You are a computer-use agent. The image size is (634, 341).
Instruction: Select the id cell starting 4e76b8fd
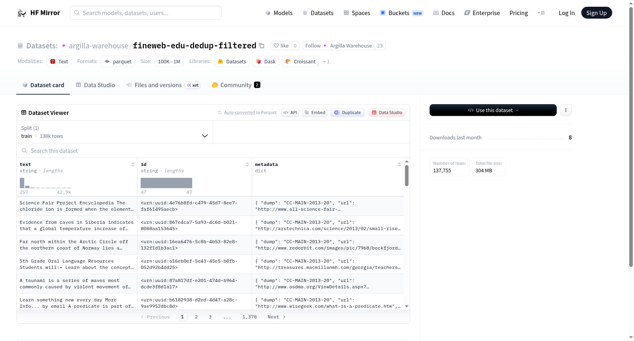pos(195,206)
